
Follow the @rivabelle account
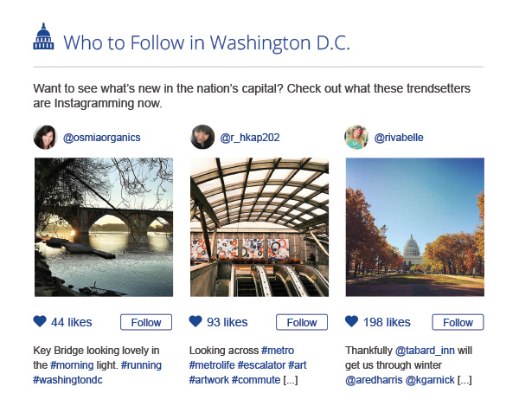pos(458,322)
